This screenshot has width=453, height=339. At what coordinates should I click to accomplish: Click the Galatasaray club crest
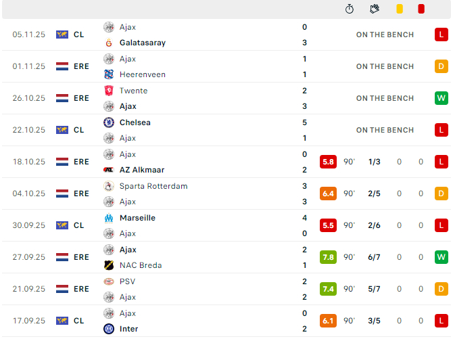point(109,43)
